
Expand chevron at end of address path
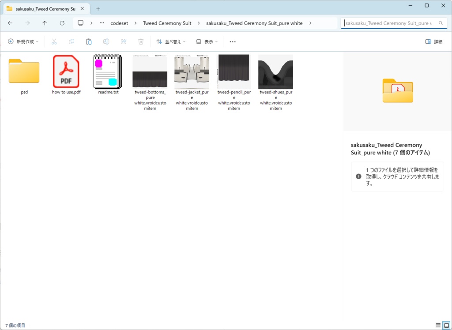[310, 23]
